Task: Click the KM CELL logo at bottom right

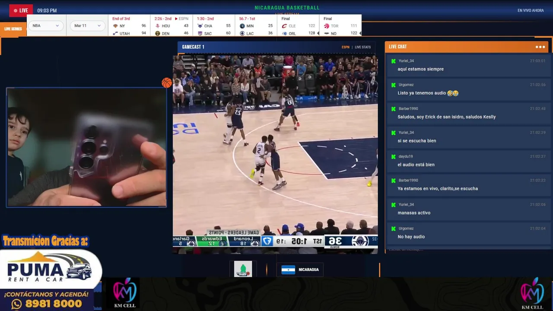Action: pos(532,293)
